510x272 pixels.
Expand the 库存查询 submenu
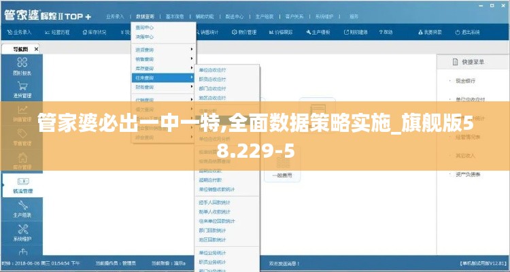[162, 69]
